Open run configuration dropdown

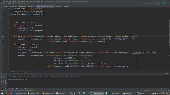151,4
